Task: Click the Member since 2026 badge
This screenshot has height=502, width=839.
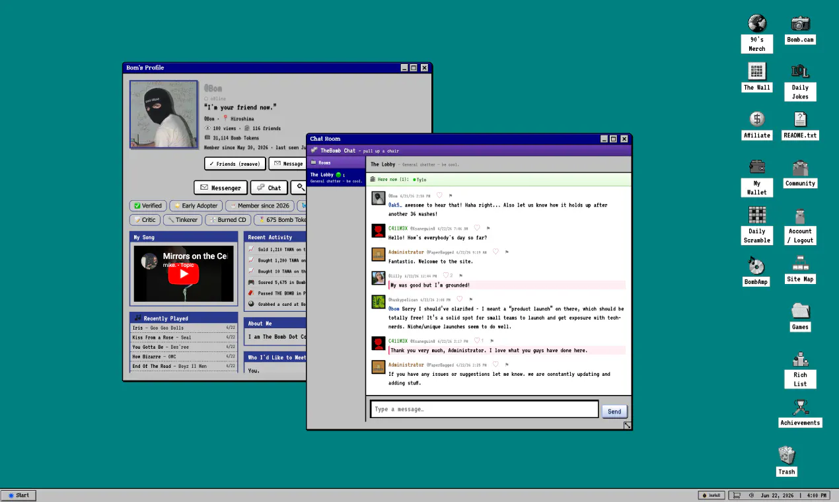Action: pos(260,205)
